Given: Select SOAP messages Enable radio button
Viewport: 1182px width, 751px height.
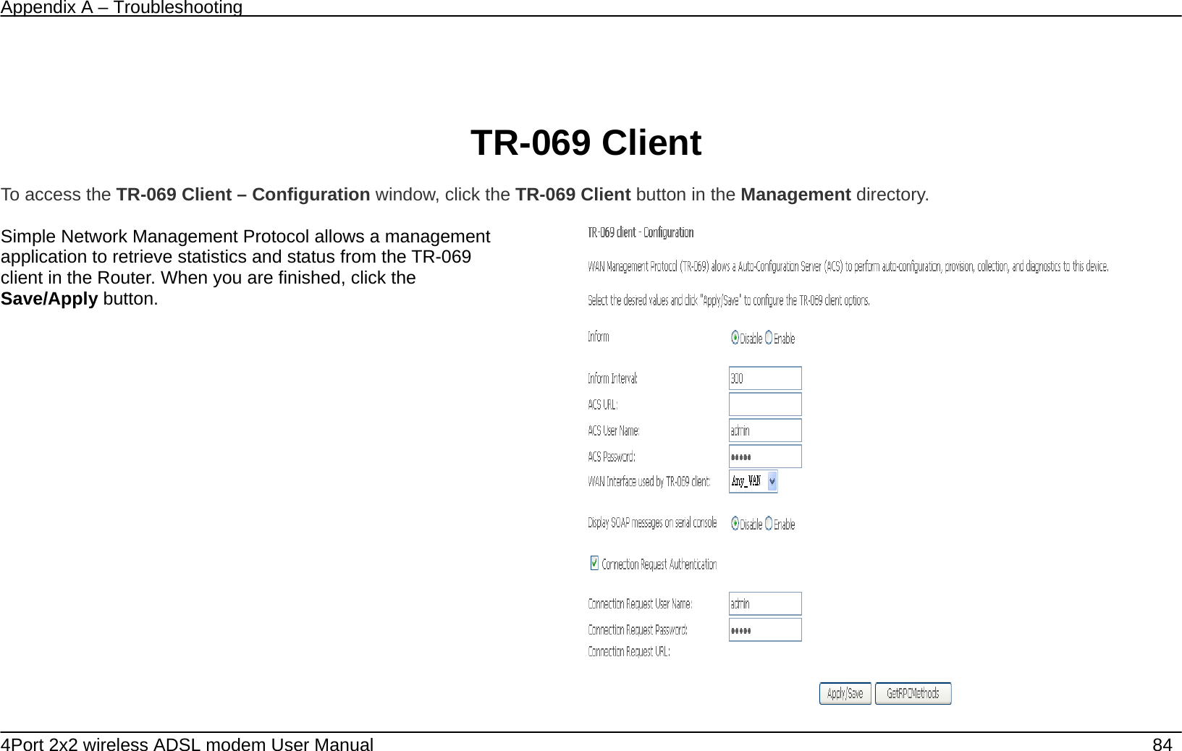Looking at the screenshot, I should click(x=769, y=523).
